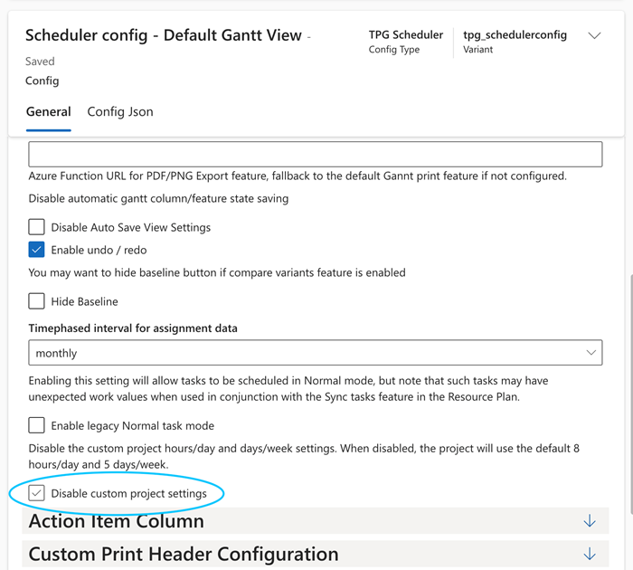Click the Scheduler config - Default Gantt View title
633x570 pixels.
pyautogui.click(x=164, y=36)
